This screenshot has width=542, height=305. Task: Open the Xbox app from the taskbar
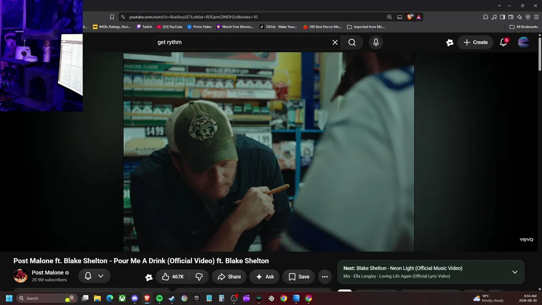tap(122, 298)
